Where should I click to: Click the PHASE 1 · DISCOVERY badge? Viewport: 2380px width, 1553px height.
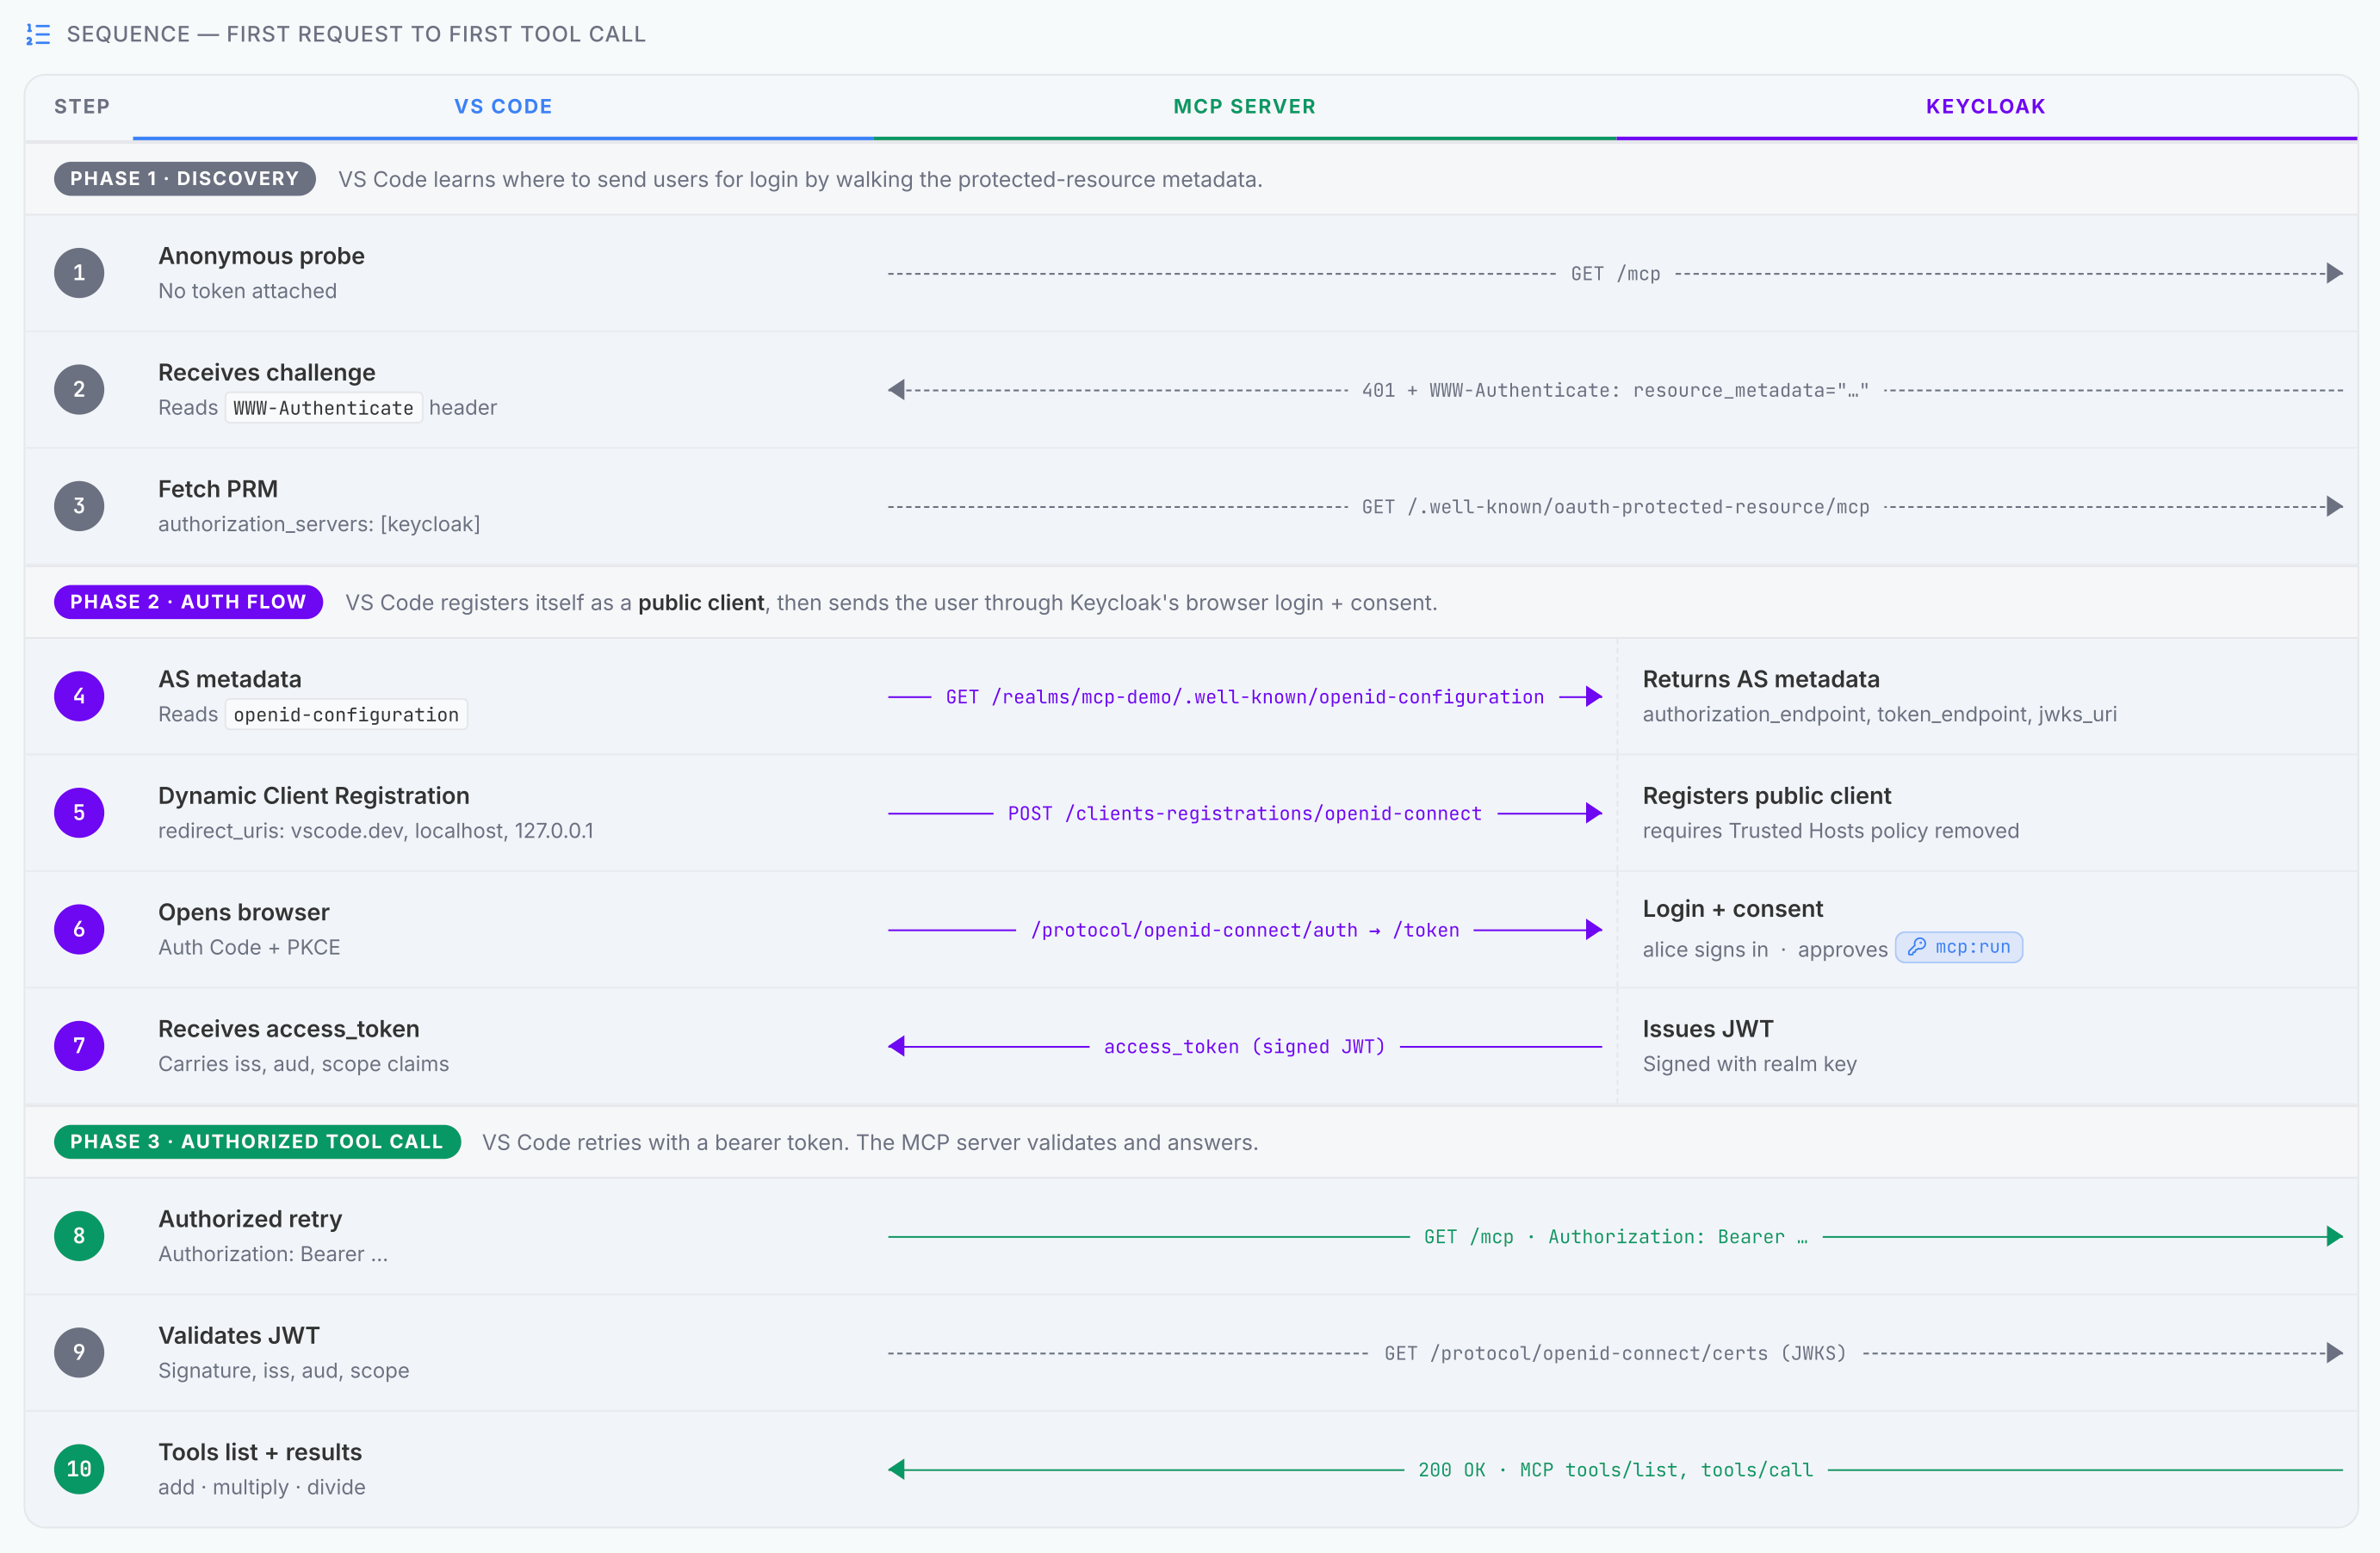click(x=185, y=178)
